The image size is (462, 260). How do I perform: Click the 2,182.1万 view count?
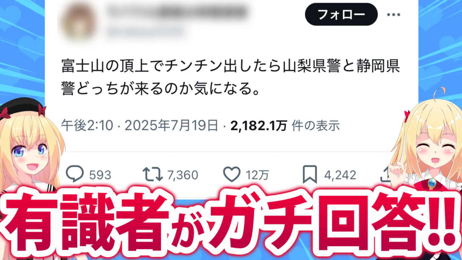coord(259,126)
